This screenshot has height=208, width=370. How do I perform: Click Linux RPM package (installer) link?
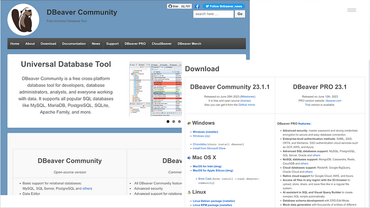click(212, 205)
